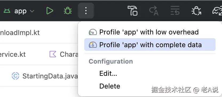The image size is (222, 97).
Task: Click the Build hammer icon
Action: (133, 11)
